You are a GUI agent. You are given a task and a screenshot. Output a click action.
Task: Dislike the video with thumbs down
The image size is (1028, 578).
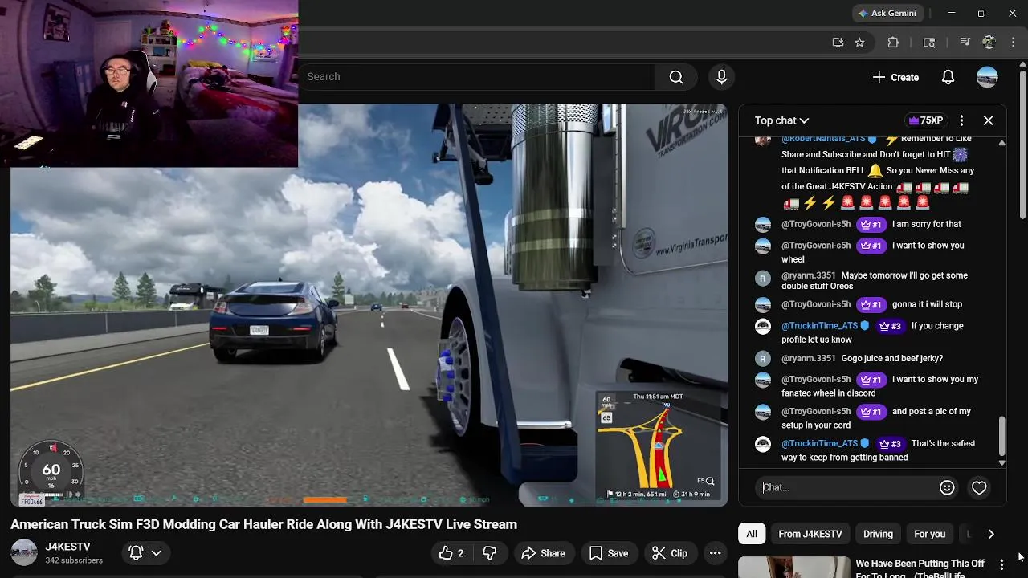(x=490, y=553)
